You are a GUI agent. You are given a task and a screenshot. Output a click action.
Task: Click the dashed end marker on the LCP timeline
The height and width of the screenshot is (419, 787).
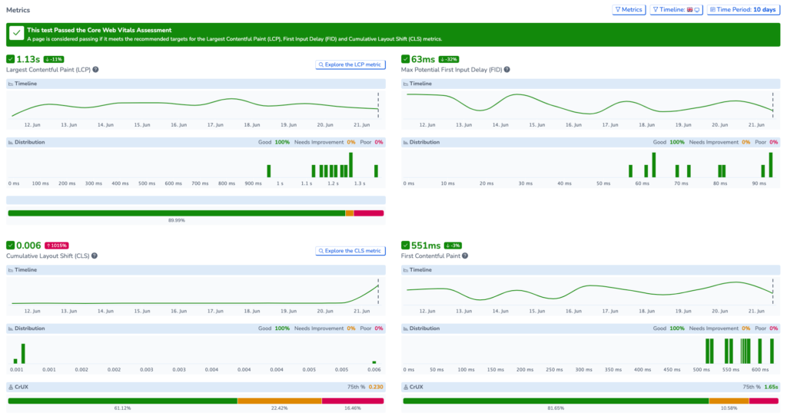coord(378,104)
